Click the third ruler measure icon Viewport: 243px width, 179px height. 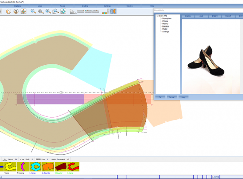tap(95, 11)
